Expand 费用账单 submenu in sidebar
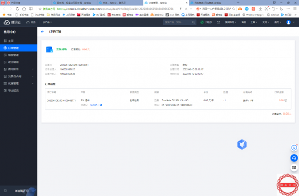This screenshot has width=299, height=196. coord(18,69)
